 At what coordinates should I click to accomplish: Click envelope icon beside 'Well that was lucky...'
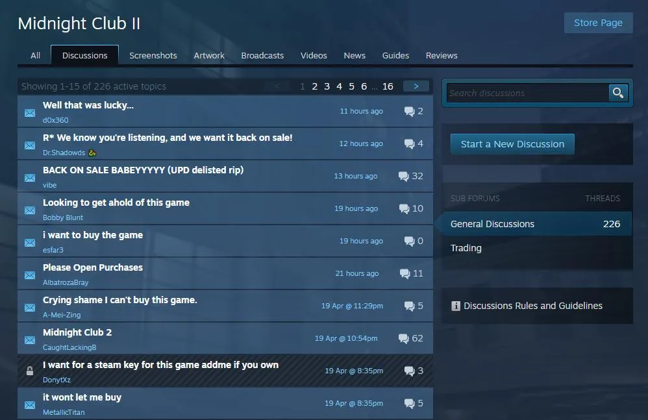click(30, 113)
